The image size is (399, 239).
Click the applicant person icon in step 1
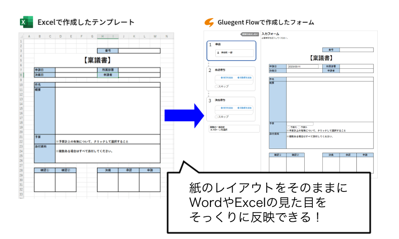coord(218,53)
